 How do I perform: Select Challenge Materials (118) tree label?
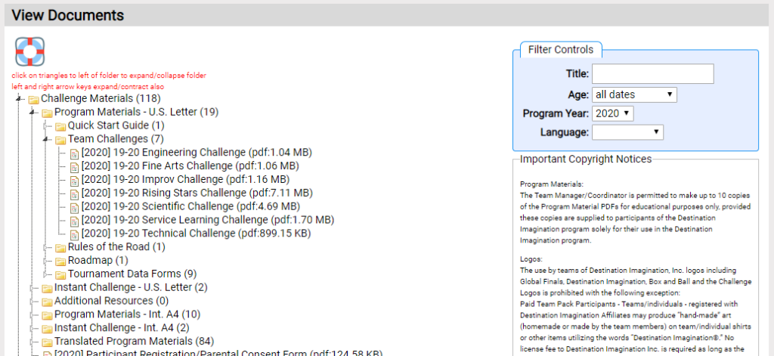coord(101,99)
